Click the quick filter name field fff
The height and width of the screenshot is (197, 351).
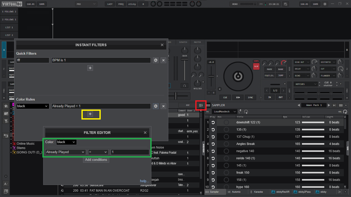pos(33,60)
